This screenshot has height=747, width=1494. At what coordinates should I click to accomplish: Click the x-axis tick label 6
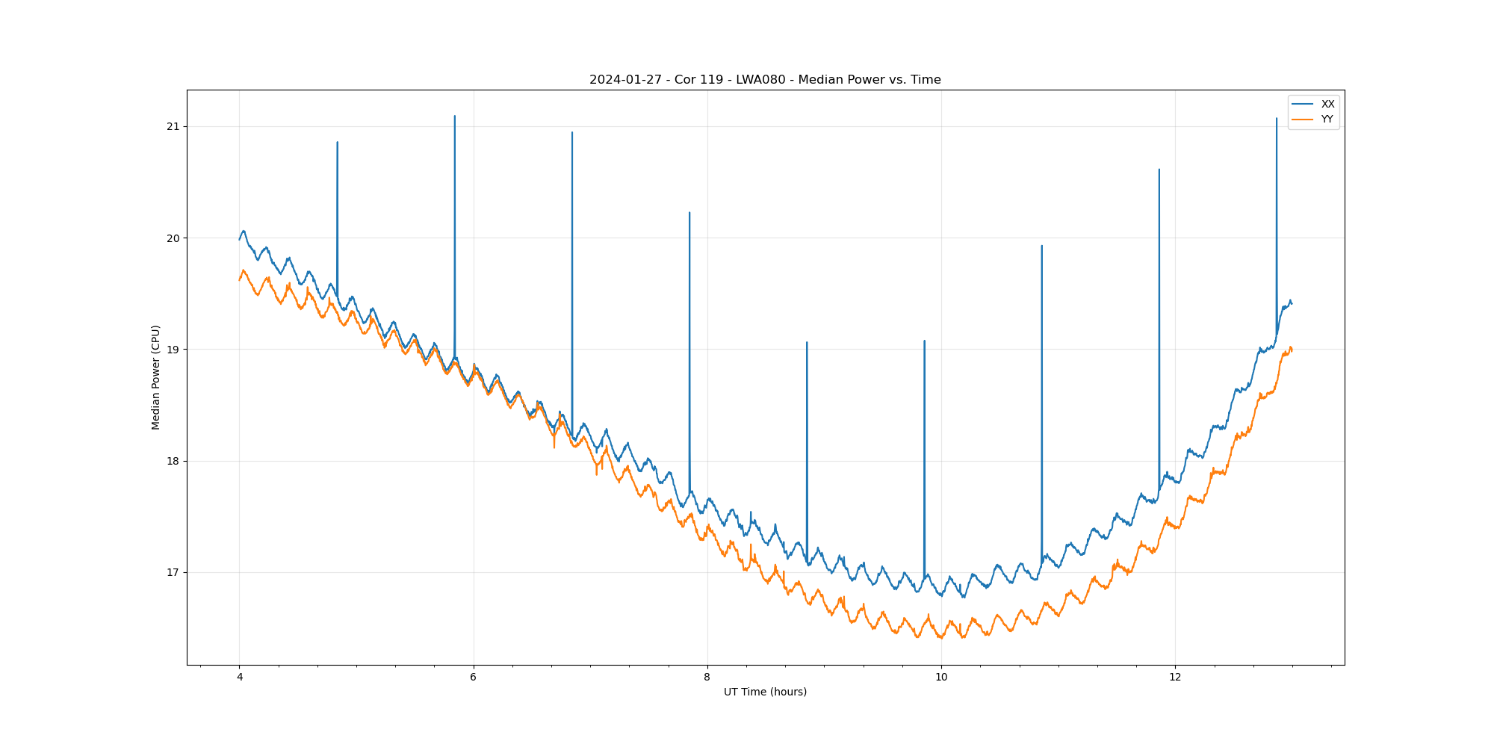coord(474,678)
